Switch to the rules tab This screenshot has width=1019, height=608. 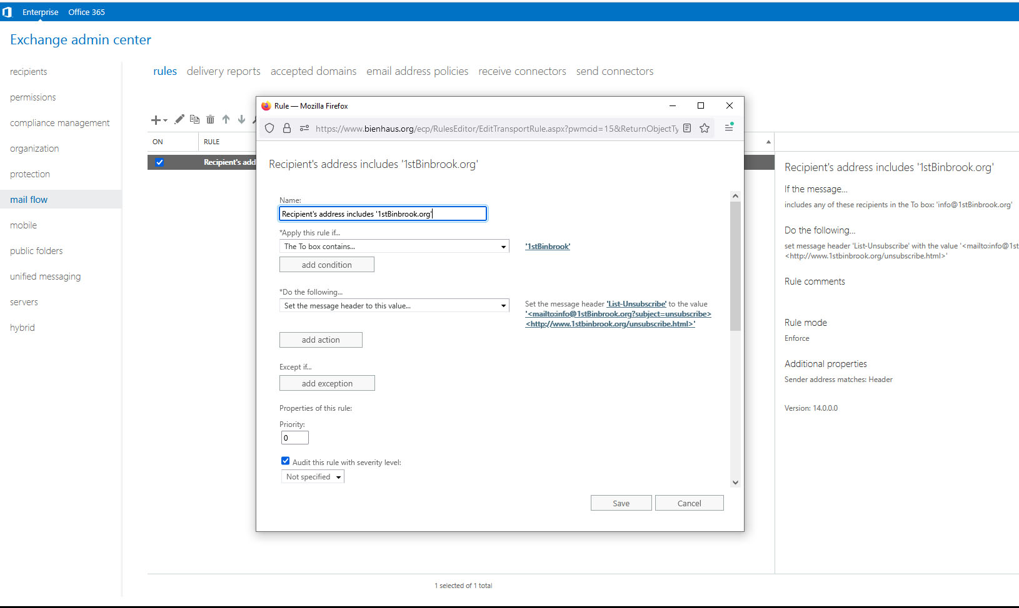click(x=165, y=71)
